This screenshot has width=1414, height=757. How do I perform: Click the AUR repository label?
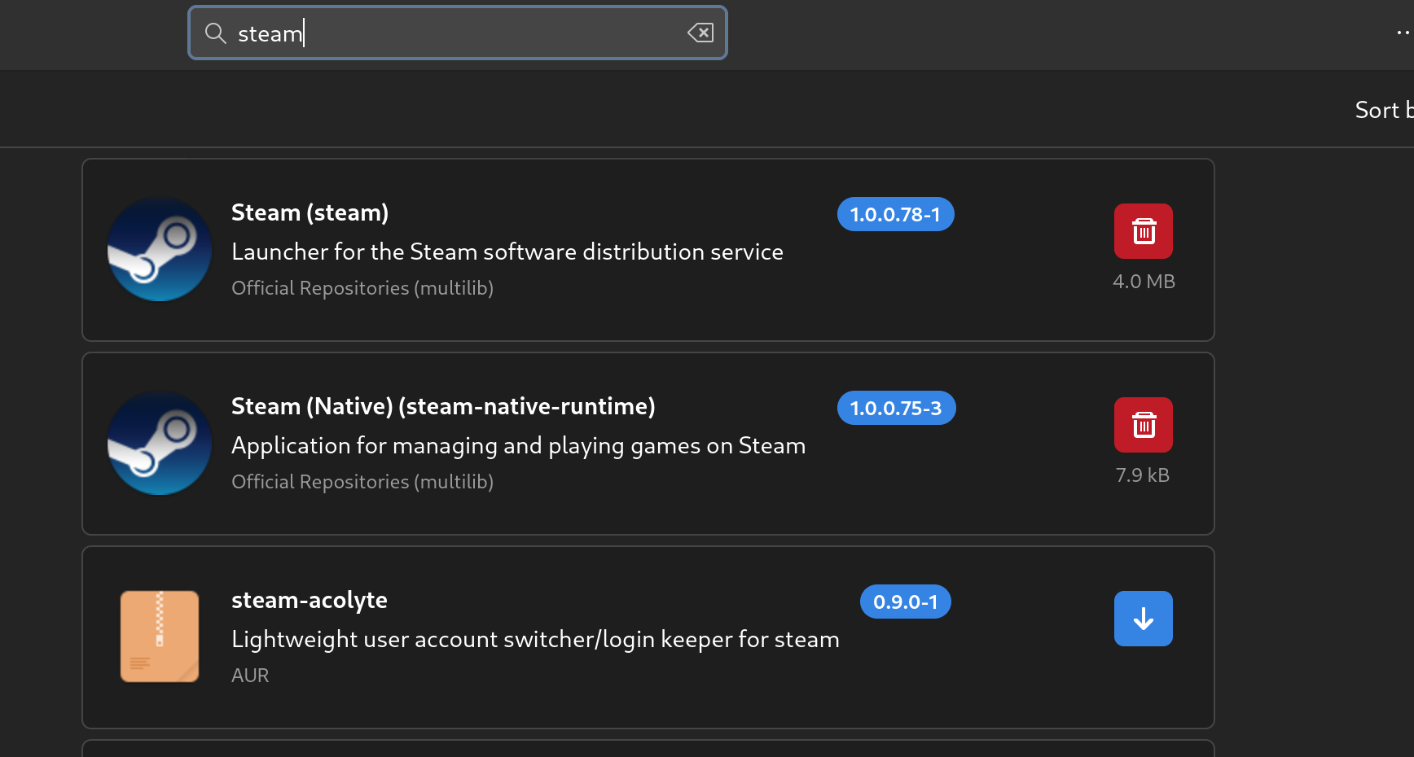pyautogui.click(x=250, y=676)
